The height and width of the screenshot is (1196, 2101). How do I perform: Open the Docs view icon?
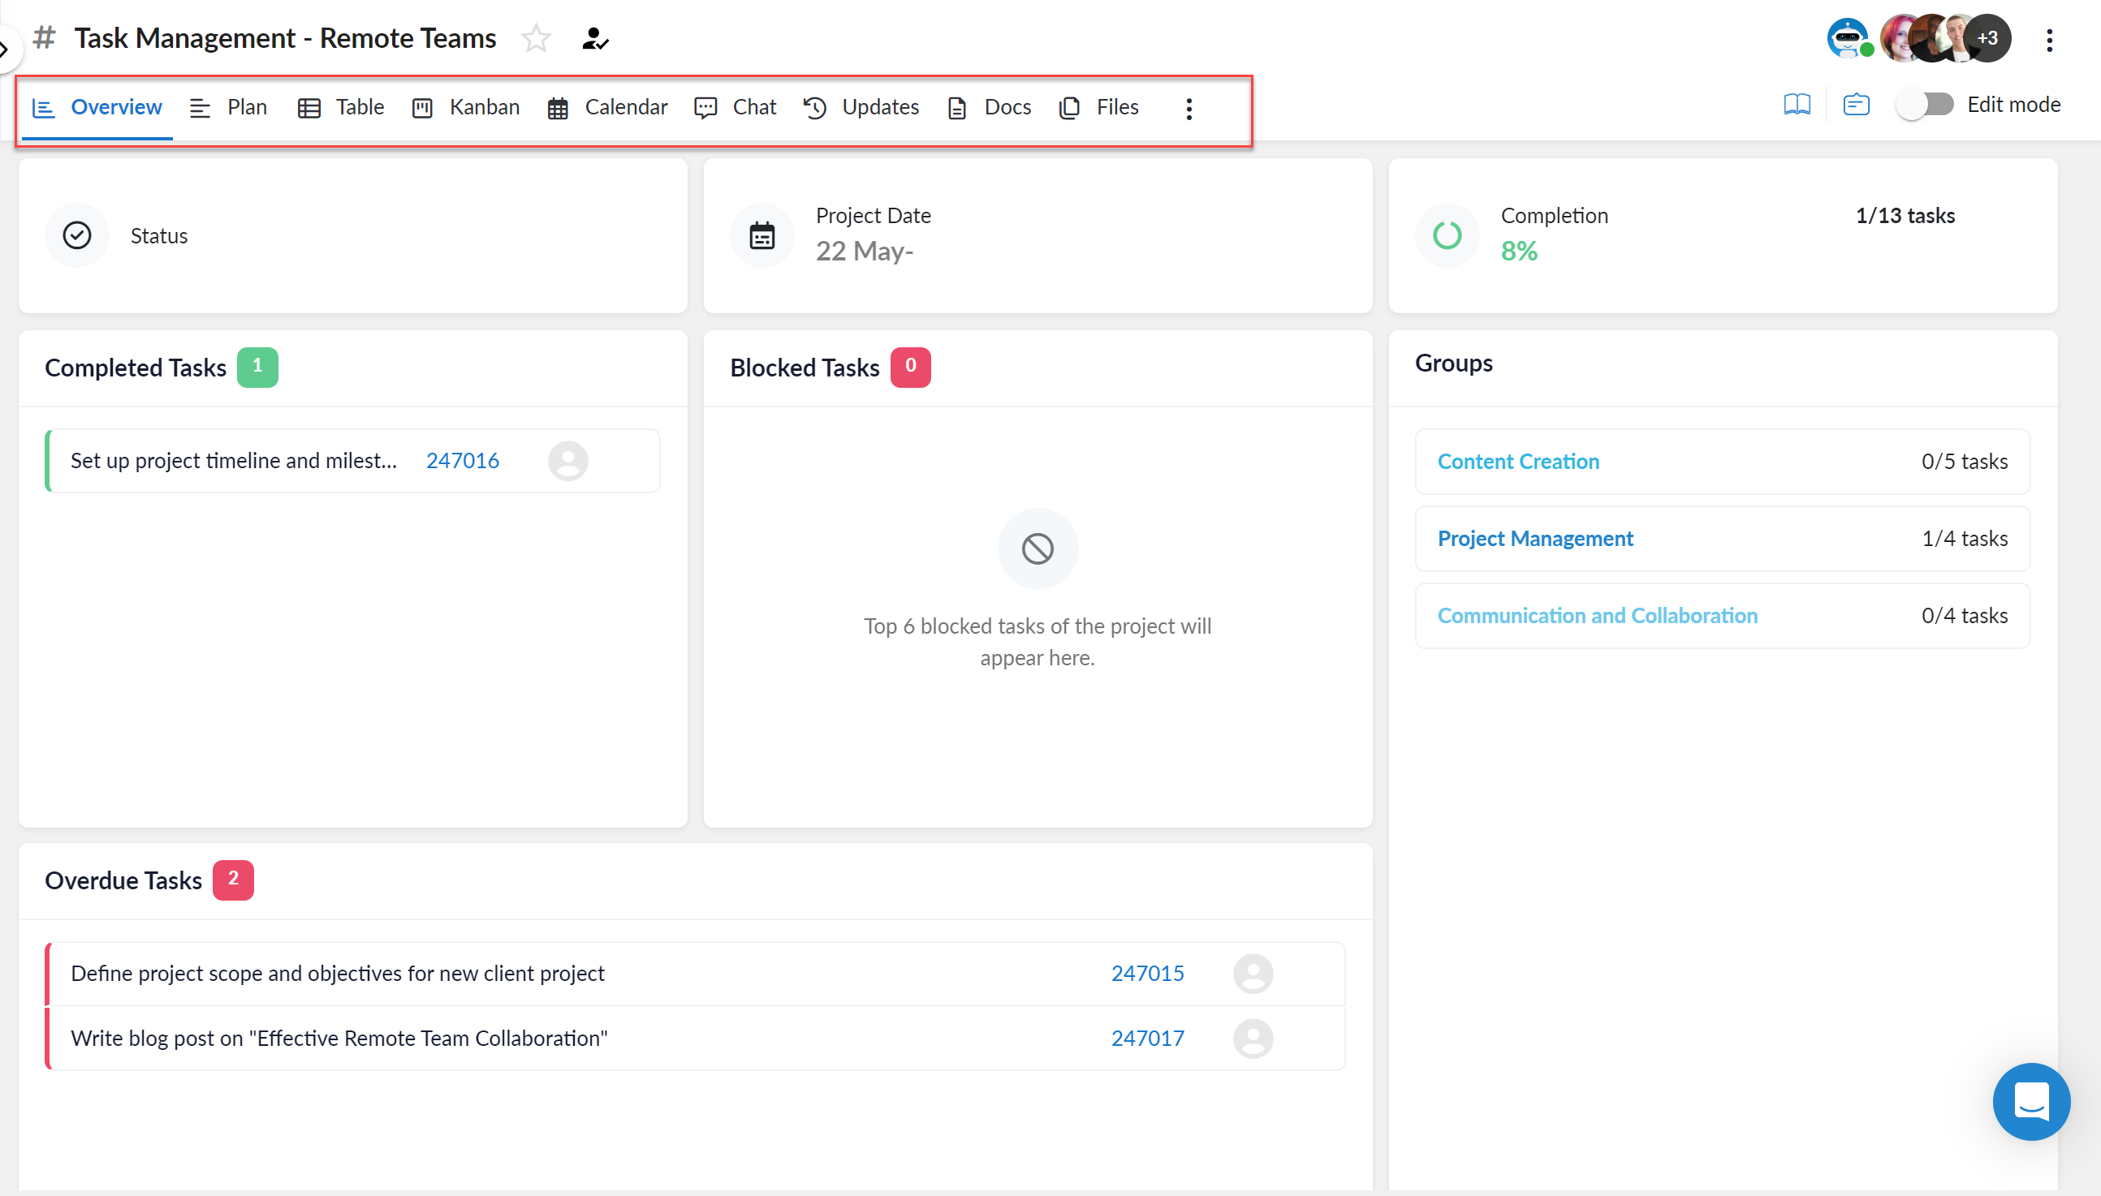(x=957, y=107)
